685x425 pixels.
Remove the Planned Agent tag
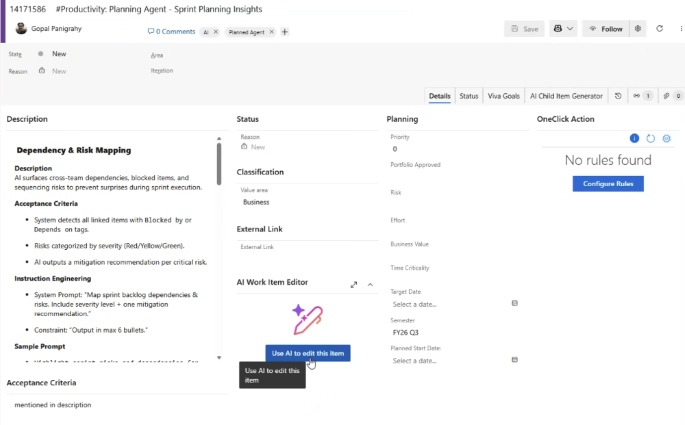point(271,31)
